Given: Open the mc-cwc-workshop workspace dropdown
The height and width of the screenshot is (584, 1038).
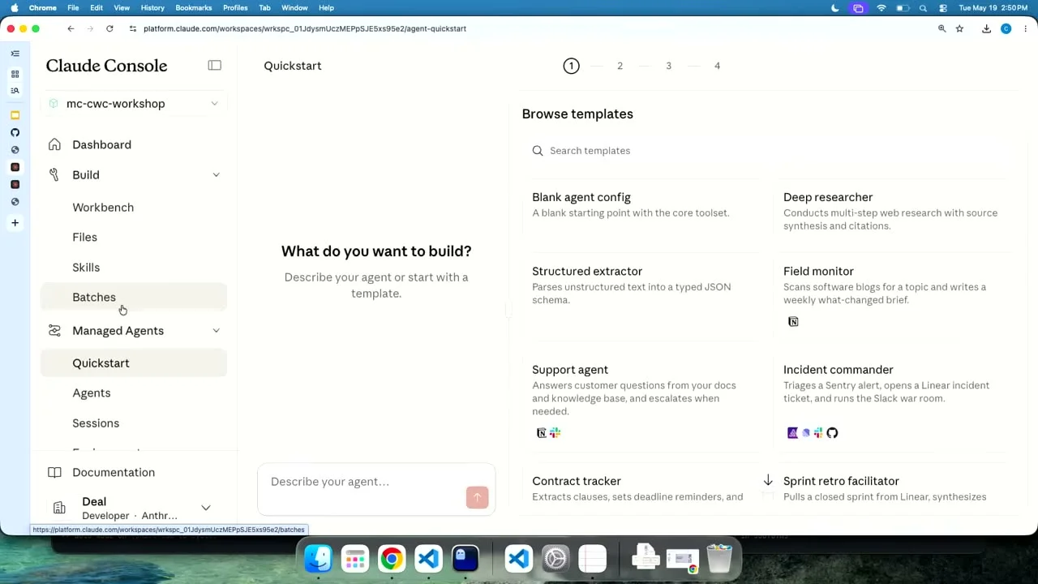Looking at the screenshot, I should click(134, 103).
